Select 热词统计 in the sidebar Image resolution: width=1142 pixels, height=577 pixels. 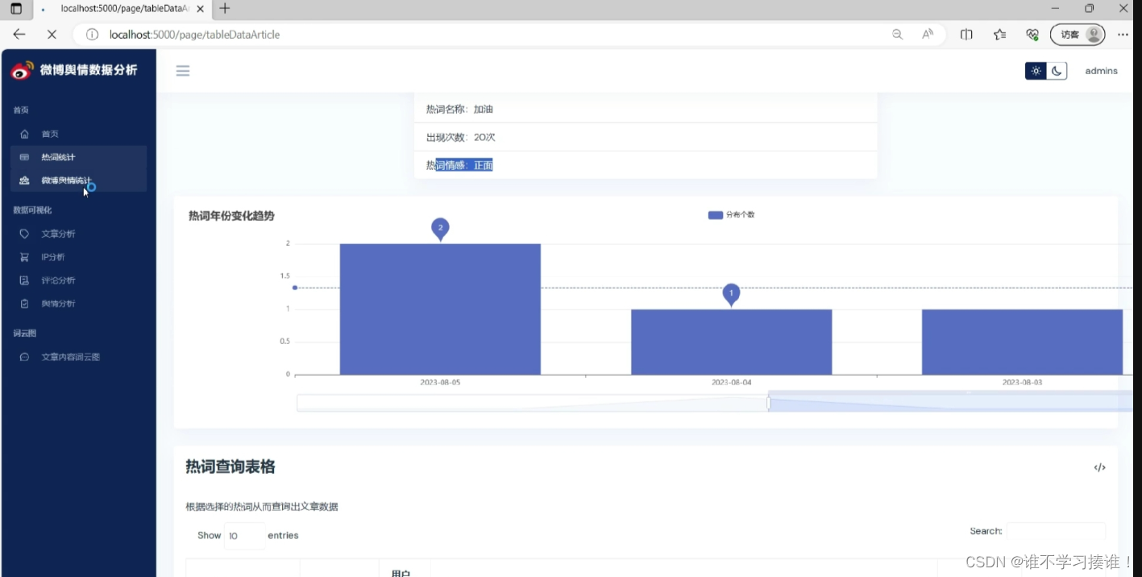coord(58,157)
